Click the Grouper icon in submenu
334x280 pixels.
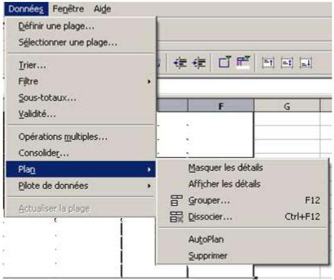click(177, 200)
